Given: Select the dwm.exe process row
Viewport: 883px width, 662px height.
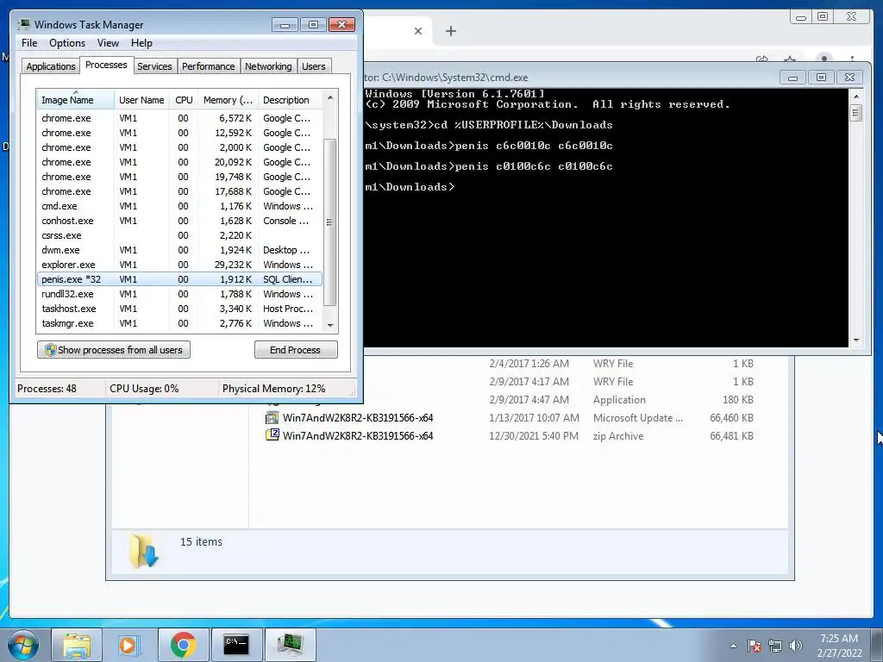Looking at the screenshot, I should 179,250.
